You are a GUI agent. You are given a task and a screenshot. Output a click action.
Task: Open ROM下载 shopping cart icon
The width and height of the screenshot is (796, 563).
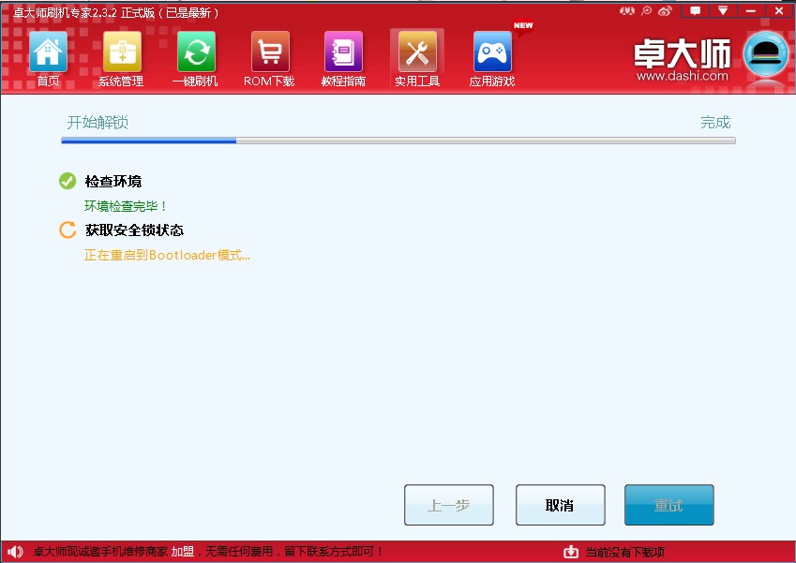pos(270,52)
